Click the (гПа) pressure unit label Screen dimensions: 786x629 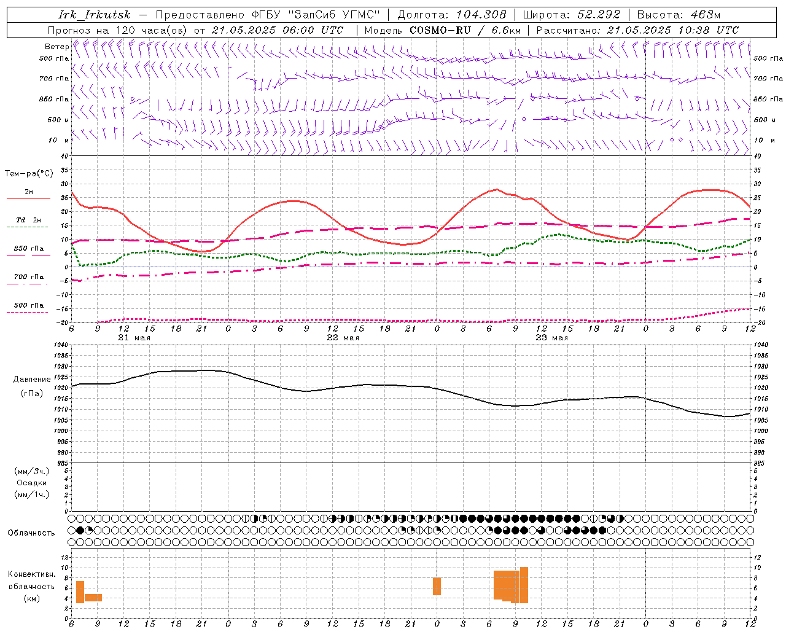pos(32,394)
